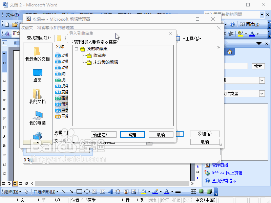Image resolution: width=271 pixels, height=203 pixels.
Task: Insert diagram or organization chart
Action: [118, 191]
